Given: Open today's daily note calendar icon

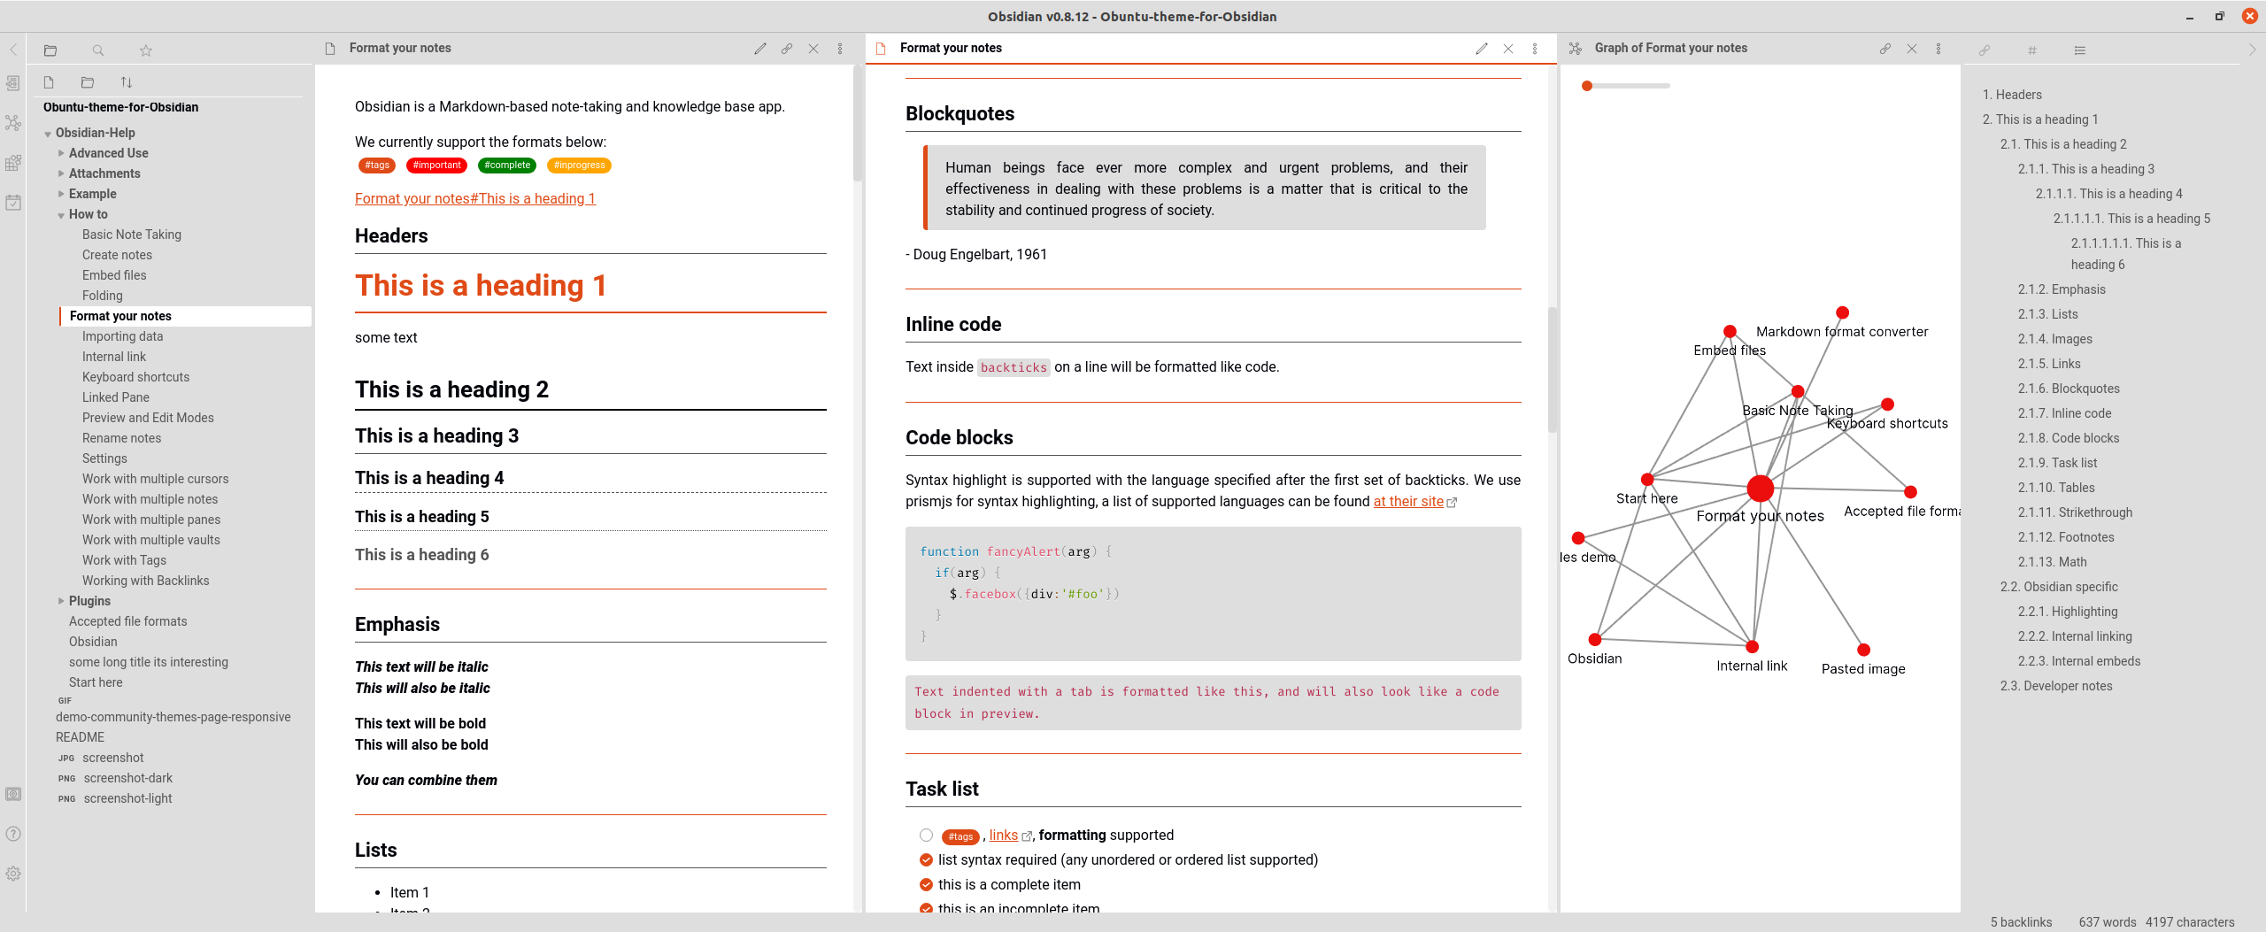Looking at the screenshot, I should tap(13, 203).
